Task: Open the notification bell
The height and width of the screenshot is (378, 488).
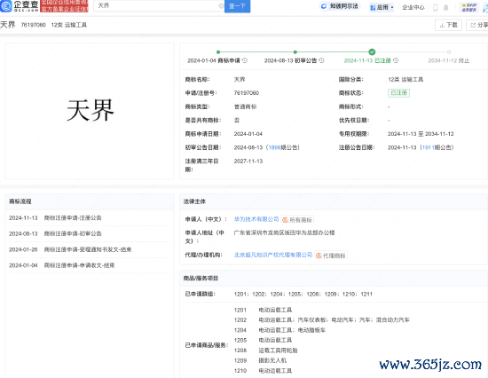Action: coord(445,7)
